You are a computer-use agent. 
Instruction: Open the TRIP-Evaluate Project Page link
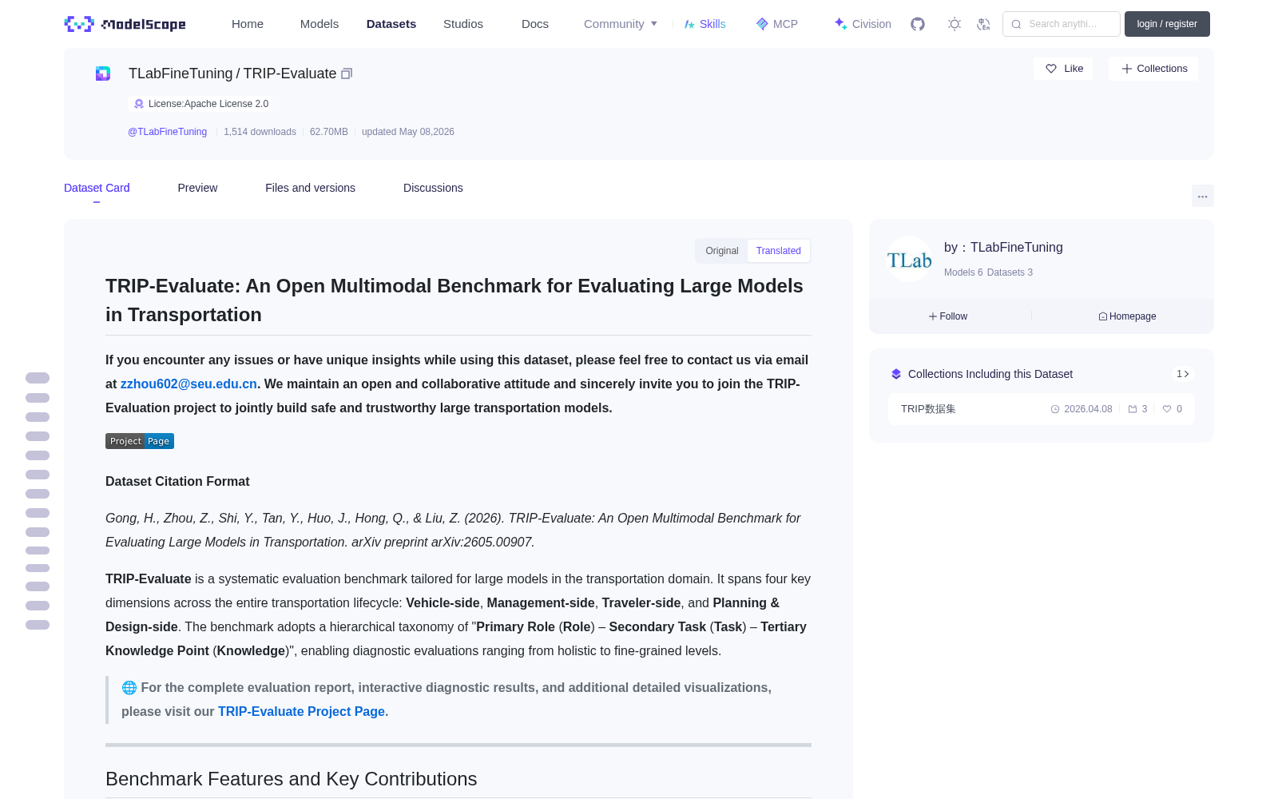301,711
